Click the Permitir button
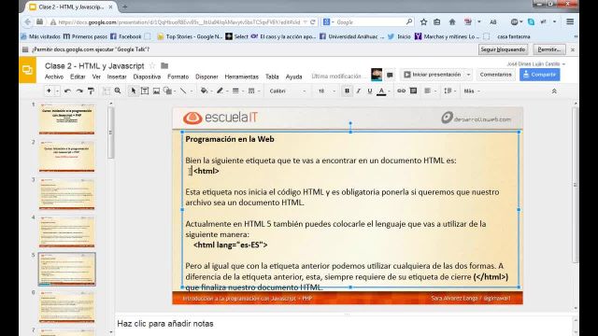598x336 pixels. (549, 49)
